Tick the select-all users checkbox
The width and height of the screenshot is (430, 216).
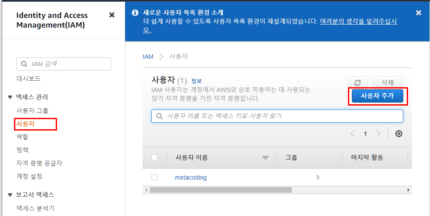[154, 157]
